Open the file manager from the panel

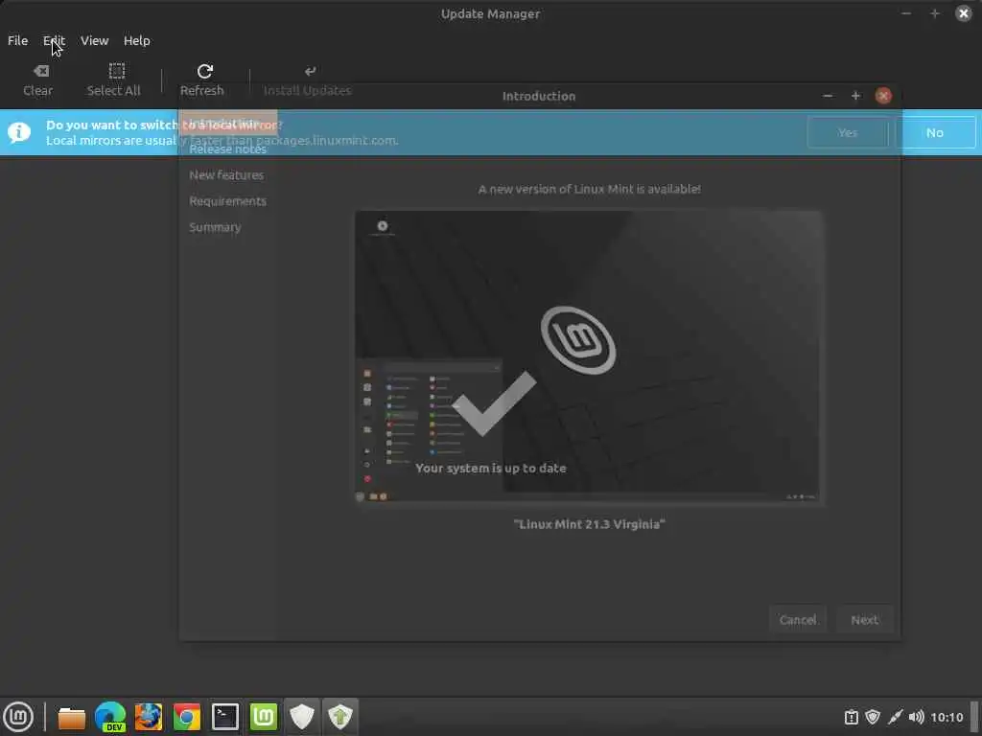pyautogui.click(x=71, y=717)
